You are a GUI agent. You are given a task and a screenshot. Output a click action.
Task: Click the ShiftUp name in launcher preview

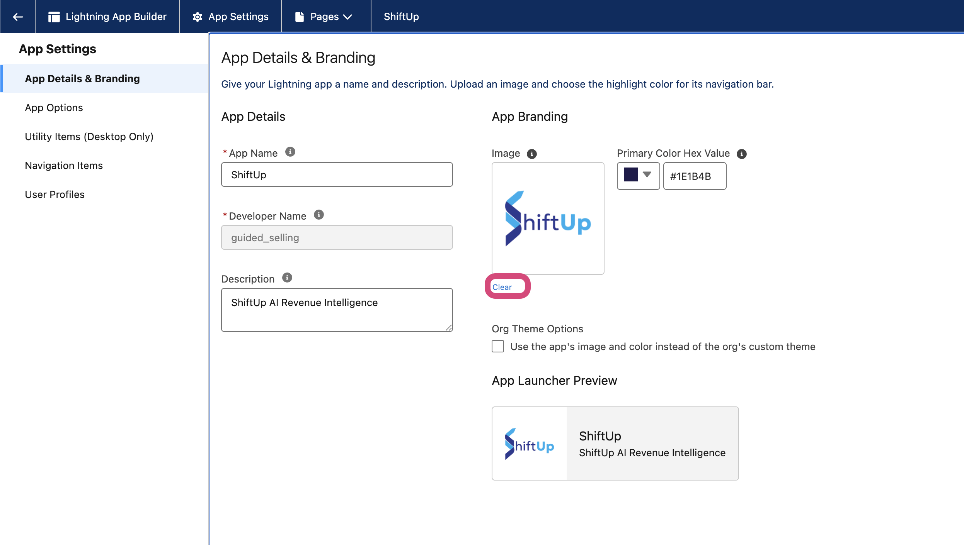pos(600,436)
